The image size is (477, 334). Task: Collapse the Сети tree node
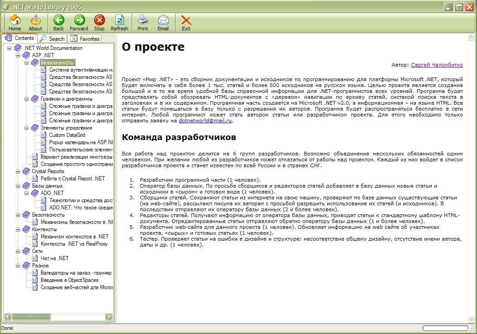tap(18, 252)
